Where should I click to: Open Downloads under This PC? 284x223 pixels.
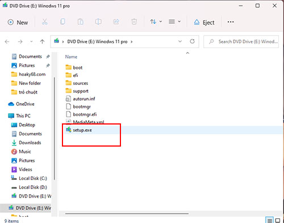[x=26, y=143]
